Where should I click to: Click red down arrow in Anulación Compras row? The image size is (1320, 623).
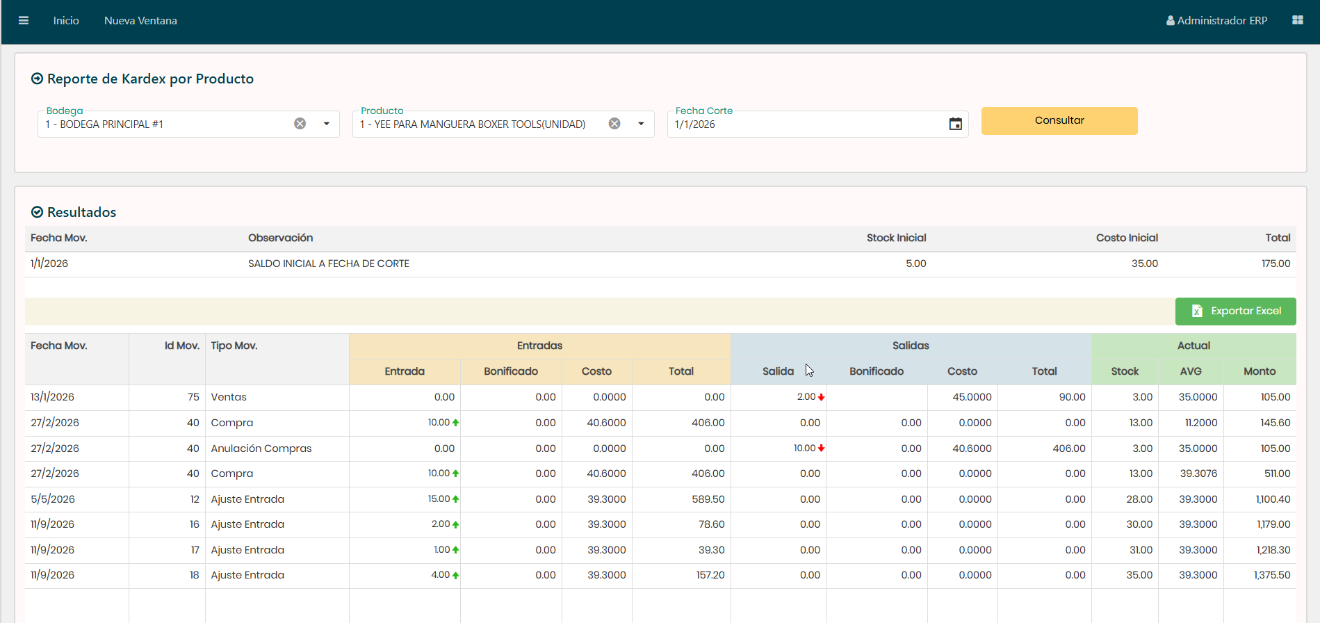click(821, 448)
